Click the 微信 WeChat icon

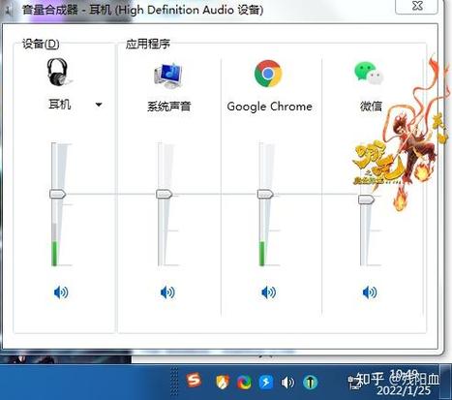click(369, 74)
